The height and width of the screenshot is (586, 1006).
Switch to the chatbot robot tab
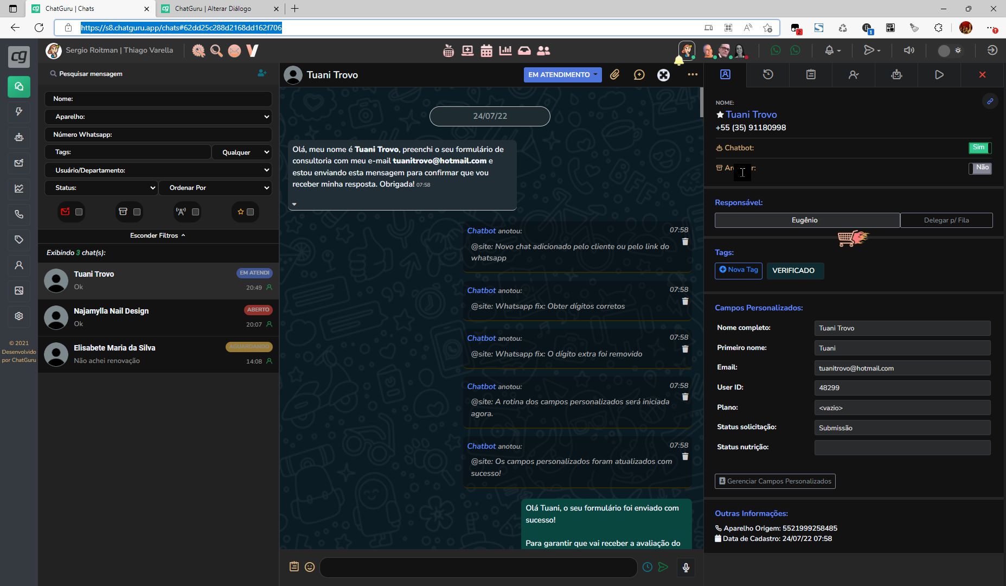[x=896, y=74]
